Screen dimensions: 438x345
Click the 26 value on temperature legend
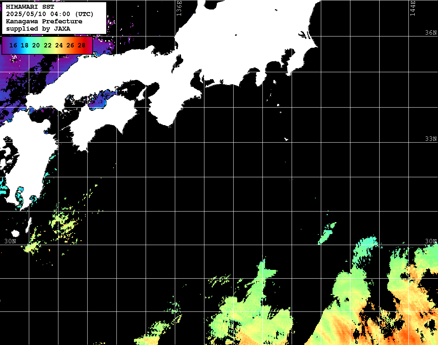(x=70, y=46)
